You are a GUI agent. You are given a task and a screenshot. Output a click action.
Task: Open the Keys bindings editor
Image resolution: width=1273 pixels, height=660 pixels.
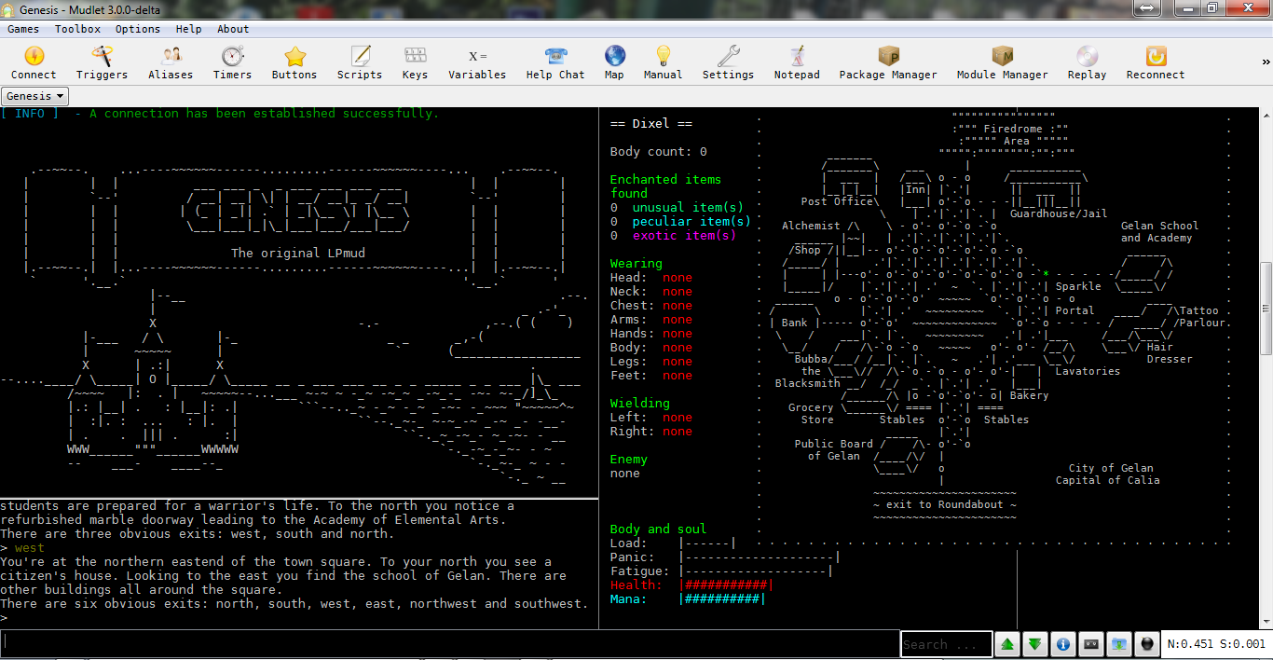pyautogui.click(x=415, y=62)
